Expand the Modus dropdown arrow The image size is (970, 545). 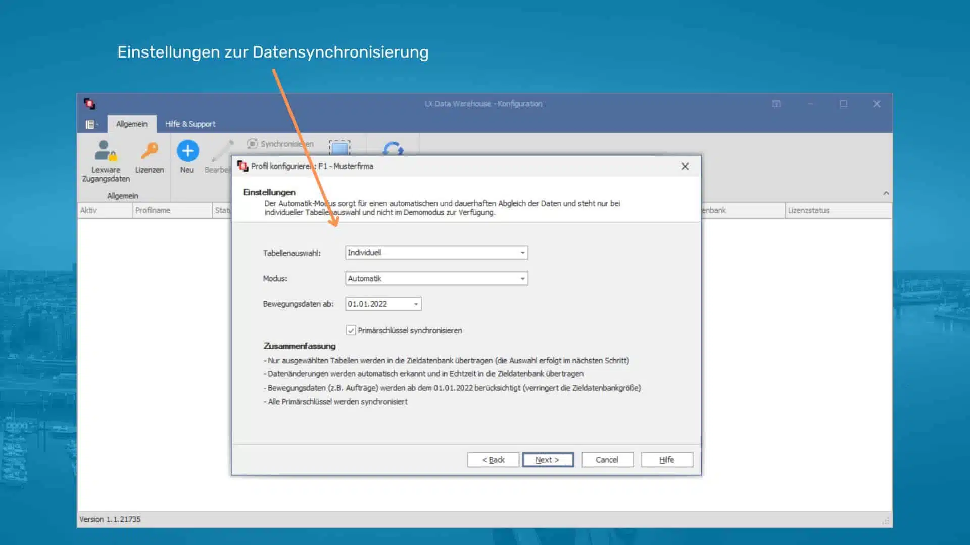click(523, 279)
